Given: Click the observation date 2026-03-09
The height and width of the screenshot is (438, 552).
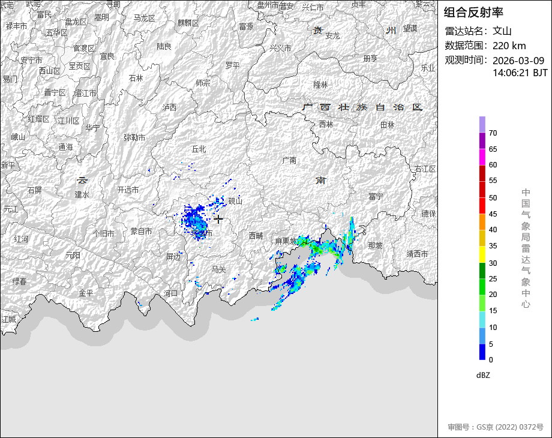Looking at the screenshot, I should (x=518, y=61).
